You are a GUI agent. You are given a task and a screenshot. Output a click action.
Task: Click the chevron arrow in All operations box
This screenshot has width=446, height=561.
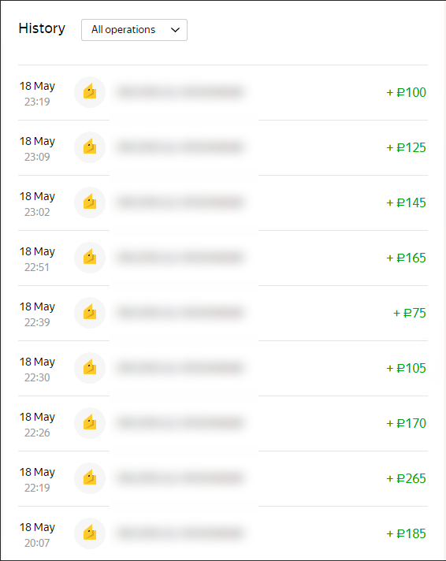[175, 30]
